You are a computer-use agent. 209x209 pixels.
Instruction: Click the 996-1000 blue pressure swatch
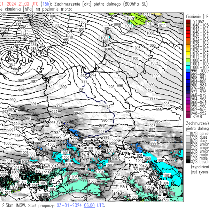tap(188, 70)
